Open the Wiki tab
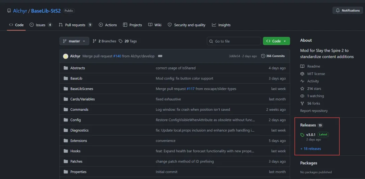Screen dimensions: 365x179 [155, 25]
